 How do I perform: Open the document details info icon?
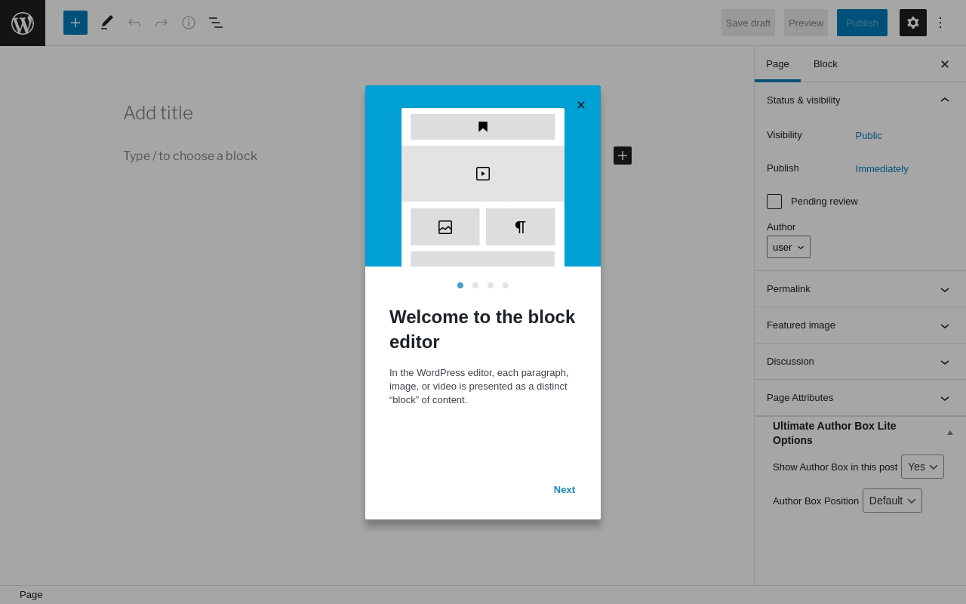(x=189, y=23)
